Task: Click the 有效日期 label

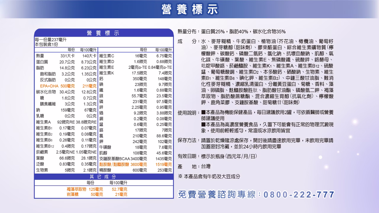Action: click(187, 156)
